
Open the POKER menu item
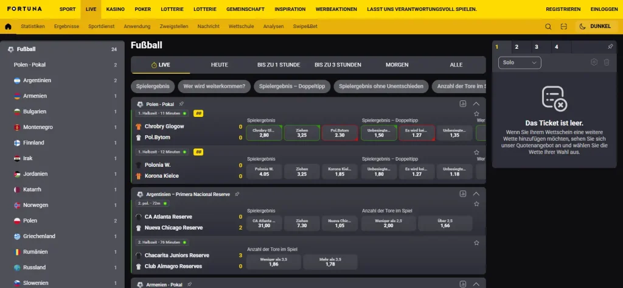tap(142, 9)
